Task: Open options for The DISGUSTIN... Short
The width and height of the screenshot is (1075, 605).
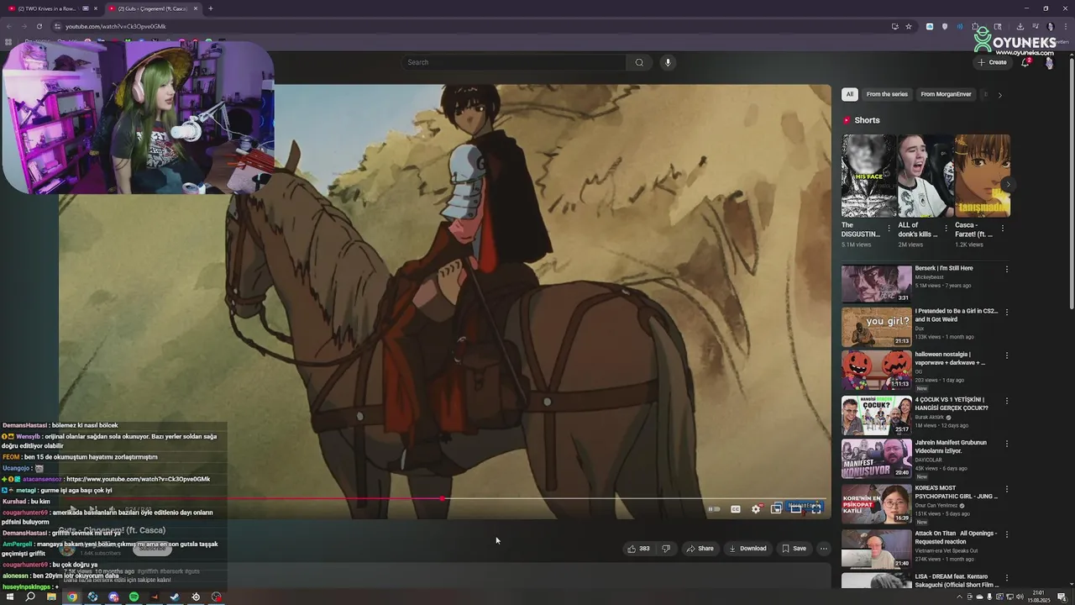Action: click(x=889, y=228)
